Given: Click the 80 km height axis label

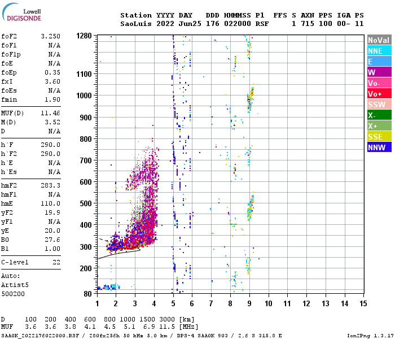Looking at the screenshot, I should coord(87,294).
